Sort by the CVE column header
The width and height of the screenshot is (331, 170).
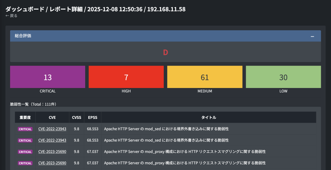click(x=52, y=117)
